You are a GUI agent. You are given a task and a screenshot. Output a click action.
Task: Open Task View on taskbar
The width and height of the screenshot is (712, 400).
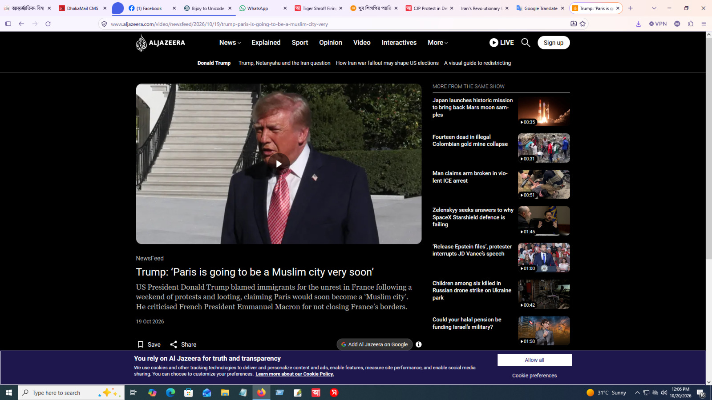[133, 392]
